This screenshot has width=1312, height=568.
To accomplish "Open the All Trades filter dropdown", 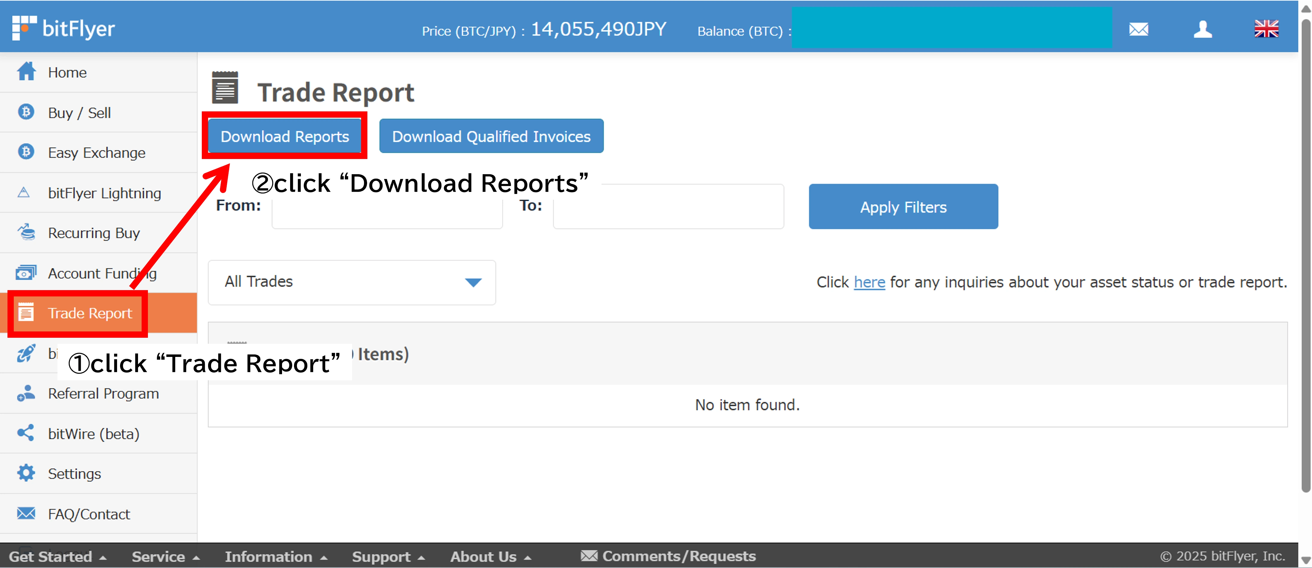I will tap(352, 282).
